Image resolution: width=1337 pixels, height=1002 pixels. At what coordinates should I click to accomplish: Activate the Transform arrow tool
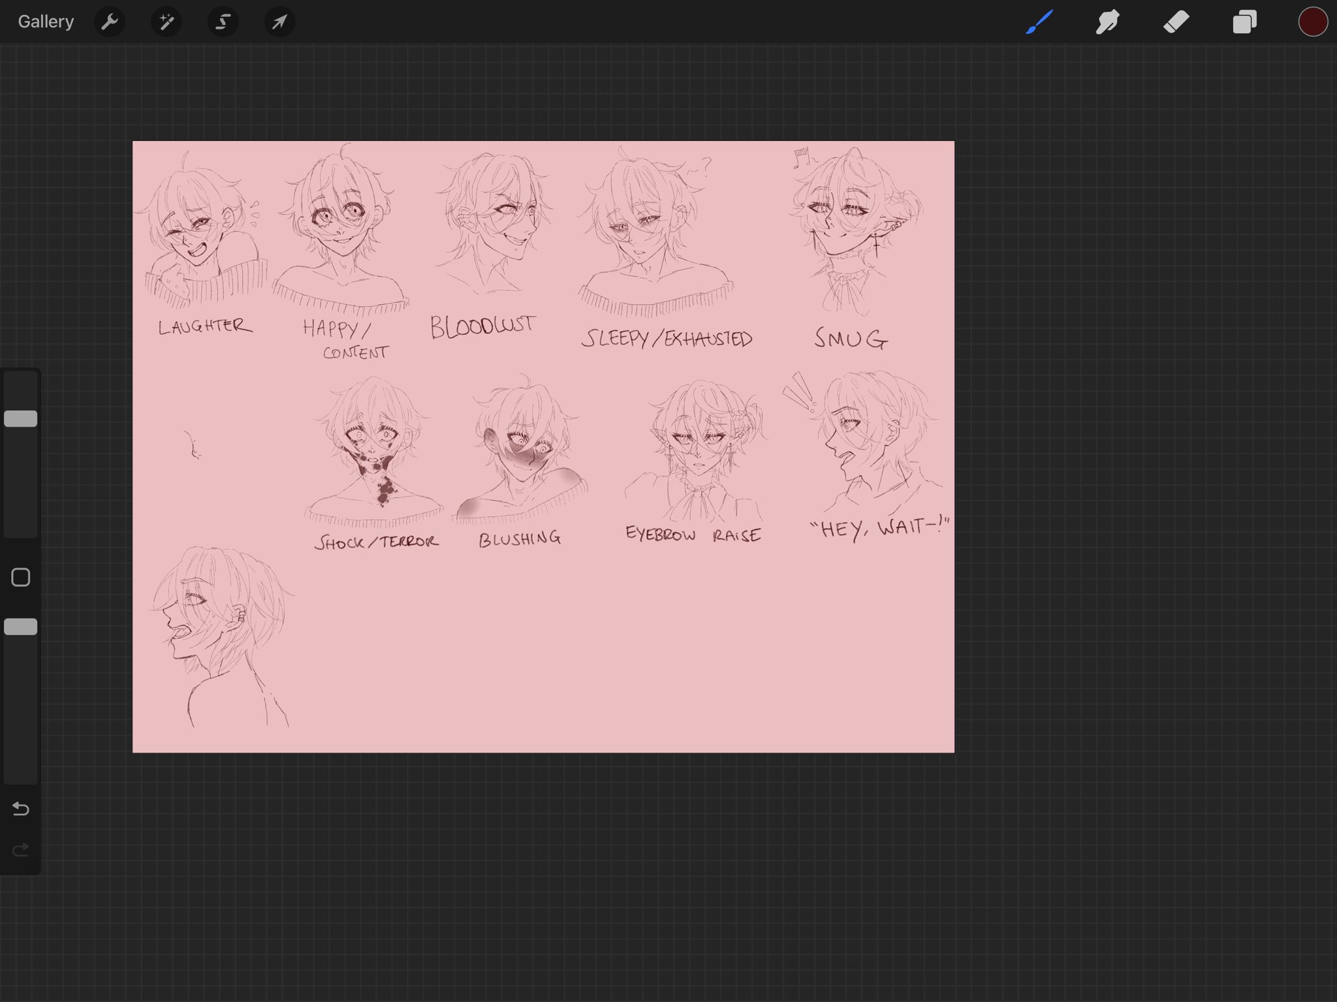tap(279, 22)
